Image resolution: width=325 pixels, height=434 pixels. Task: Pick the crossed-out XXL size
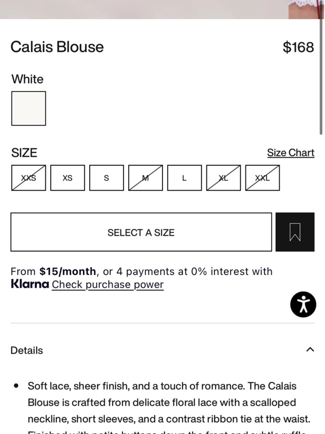click(x=263, y=178)
